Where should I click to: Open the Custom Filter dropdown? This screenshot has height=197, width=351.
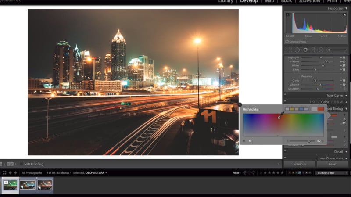332,173
